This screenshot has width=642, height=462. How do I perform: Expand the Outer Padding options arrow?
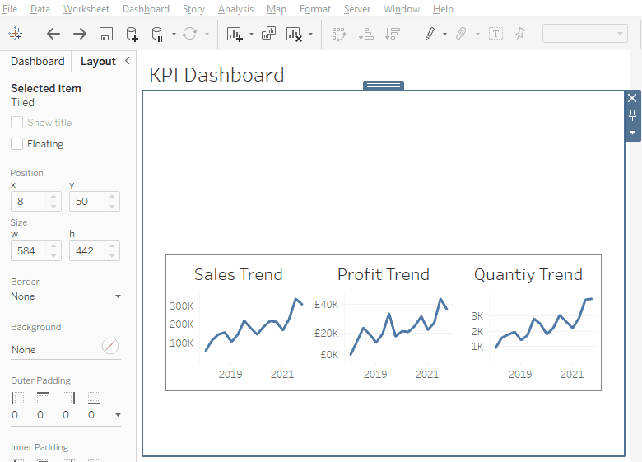tap(118, 415)
